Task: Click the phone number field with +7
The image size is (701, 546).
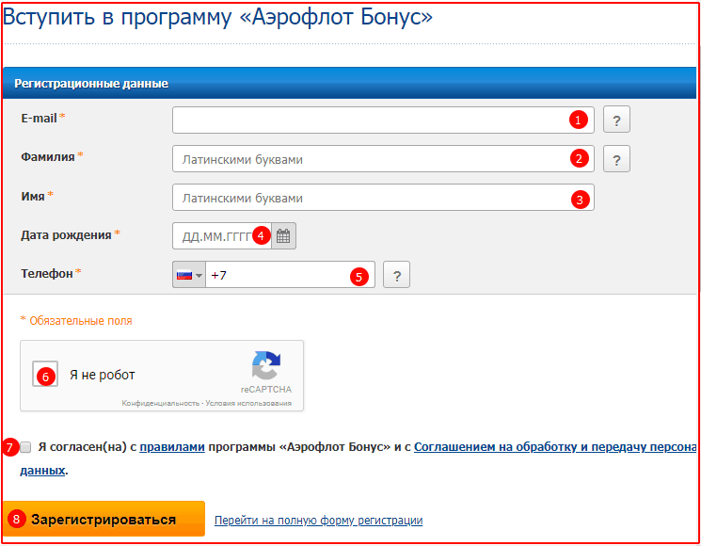Action: pyautogui.click(x=290, y=275)
